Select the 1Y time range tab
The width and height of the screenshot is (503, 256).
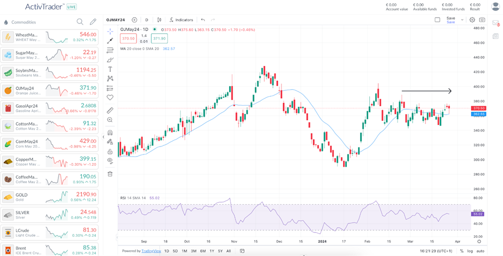(211, 251)
